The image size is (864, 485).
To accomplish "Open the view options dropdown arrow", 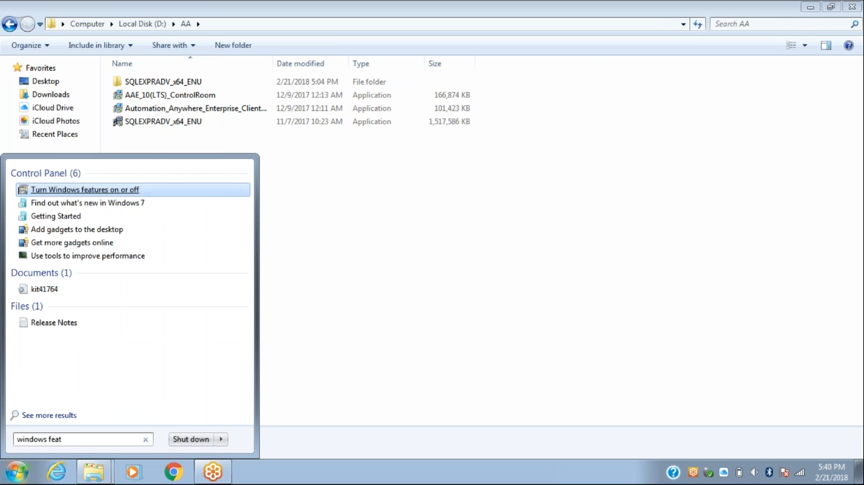I will (805, 45).
